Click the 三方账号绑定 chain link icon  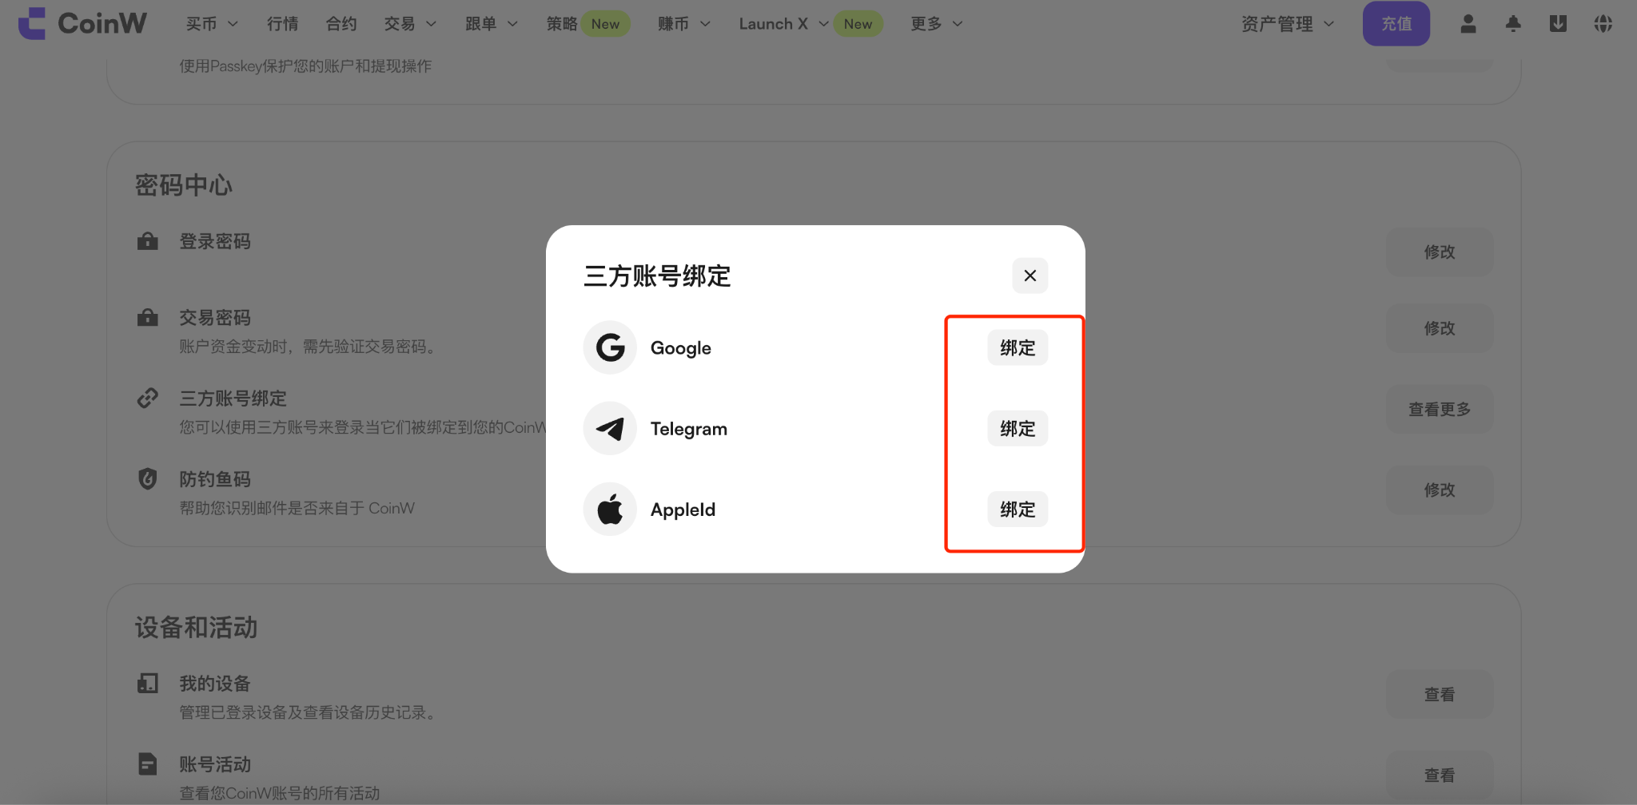click(x=148, y=398)
